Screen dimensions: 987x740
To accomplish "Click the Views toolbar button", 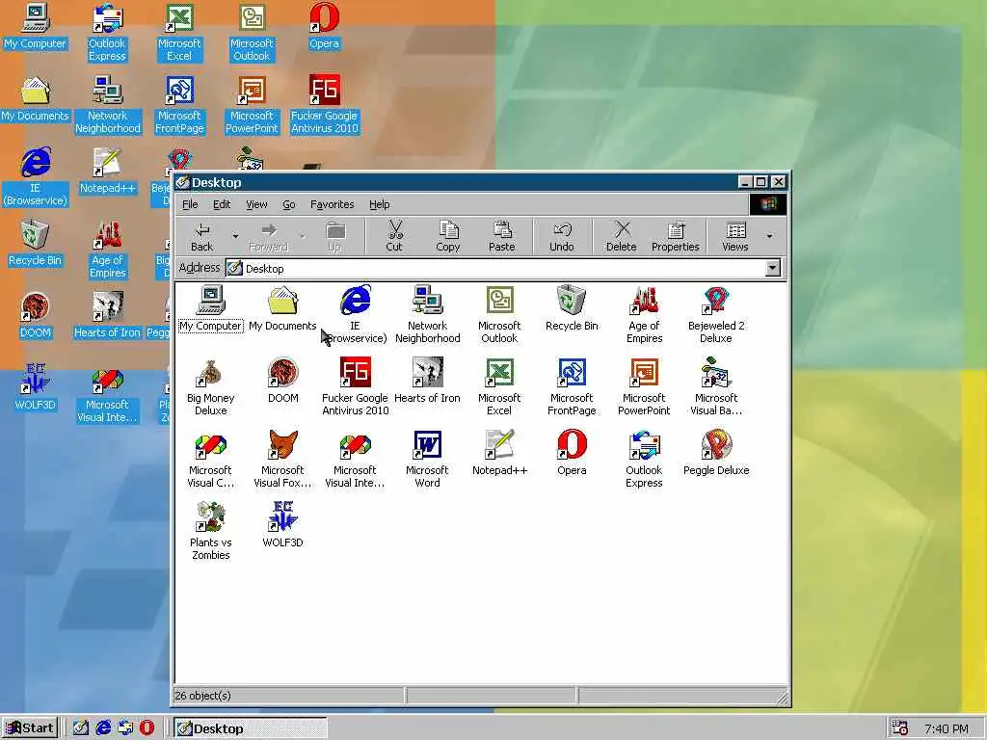I will click(734, 237).
